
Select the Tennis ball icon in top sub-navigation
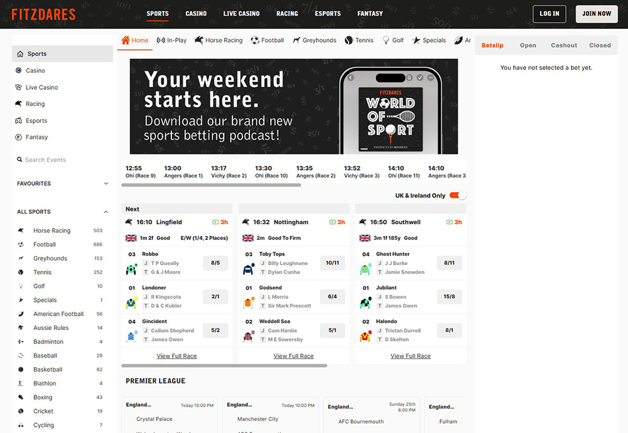[x=349, y=40]
